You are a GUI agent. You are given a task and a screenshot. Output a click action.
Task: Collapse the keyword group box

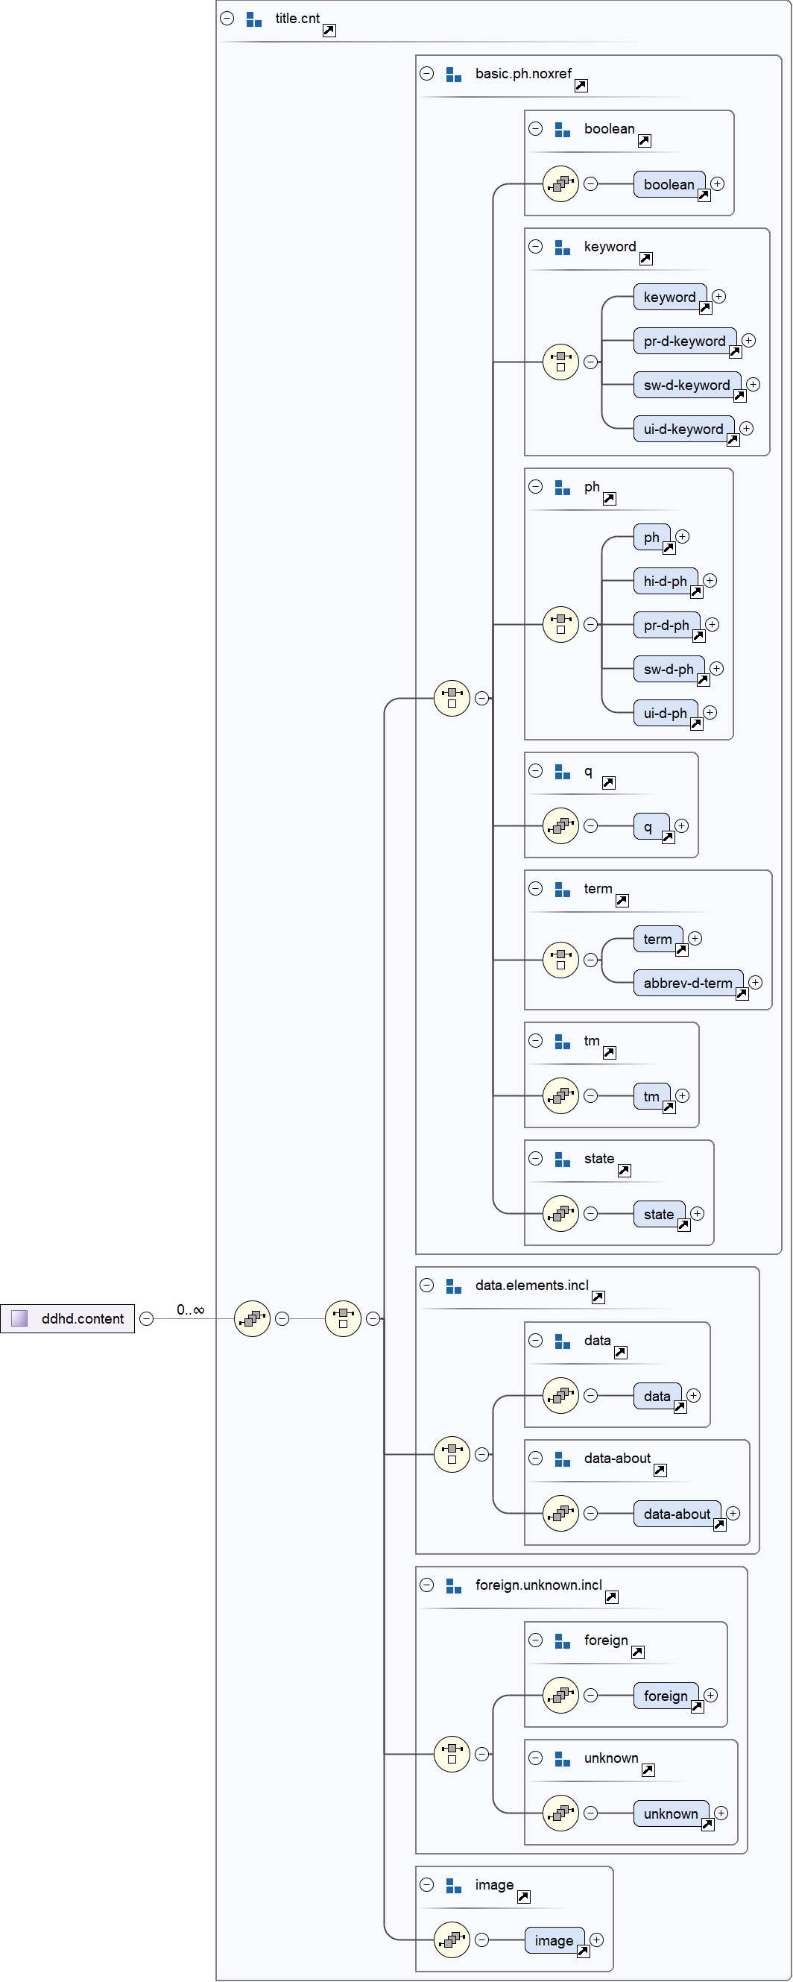(535, 246)
